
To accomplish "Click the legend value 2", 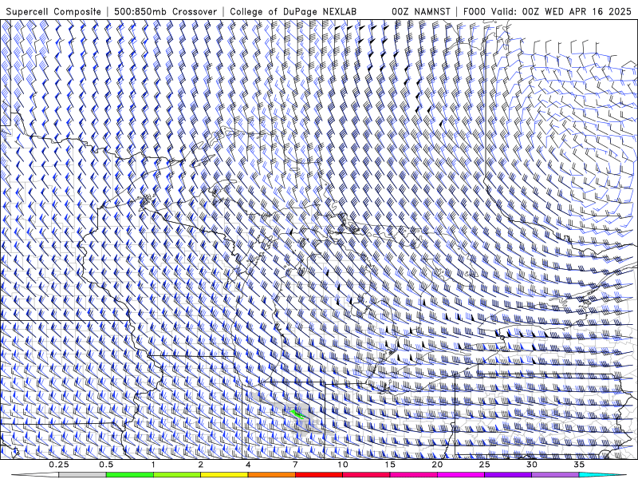I will [x=201, y=465].
